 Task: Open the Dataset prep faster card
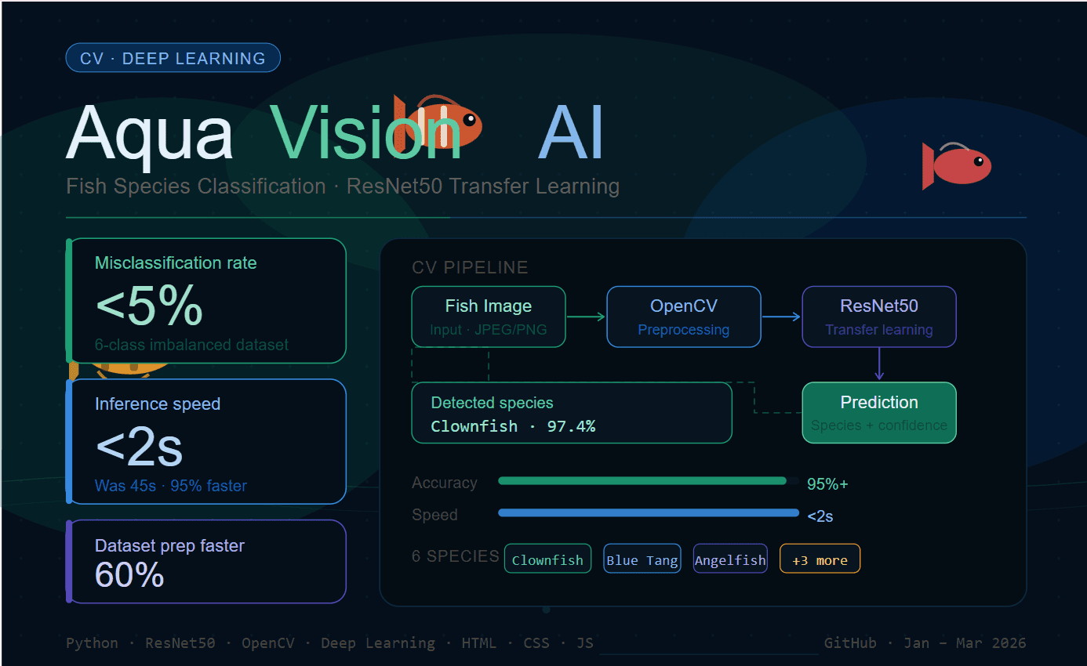click(x=206, y=562)
